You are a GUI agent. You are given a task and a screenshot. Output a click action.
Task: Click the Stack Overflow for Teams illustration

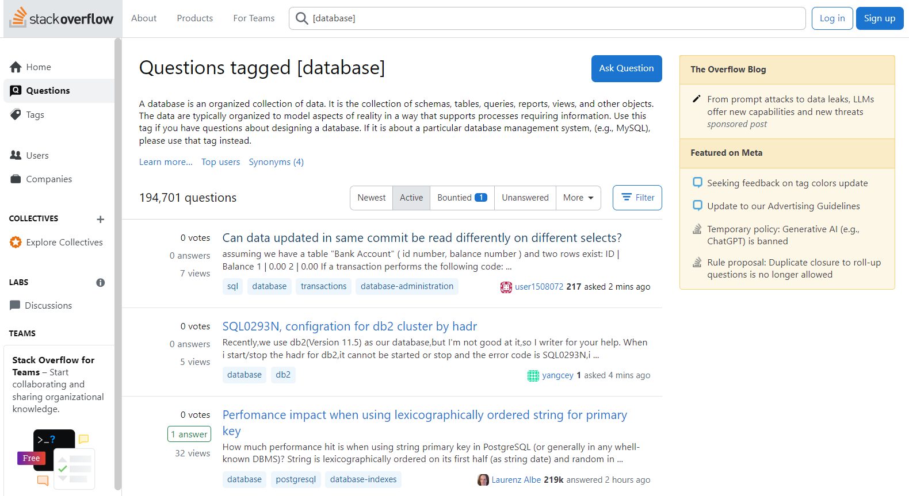pyautogui.click(x=56, y=459)
